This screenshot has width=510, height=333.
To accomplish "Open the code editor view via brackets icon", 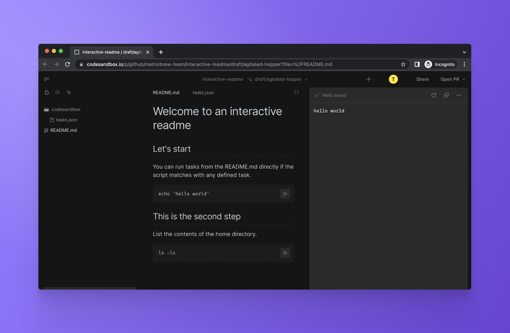I will click(296, 92).
